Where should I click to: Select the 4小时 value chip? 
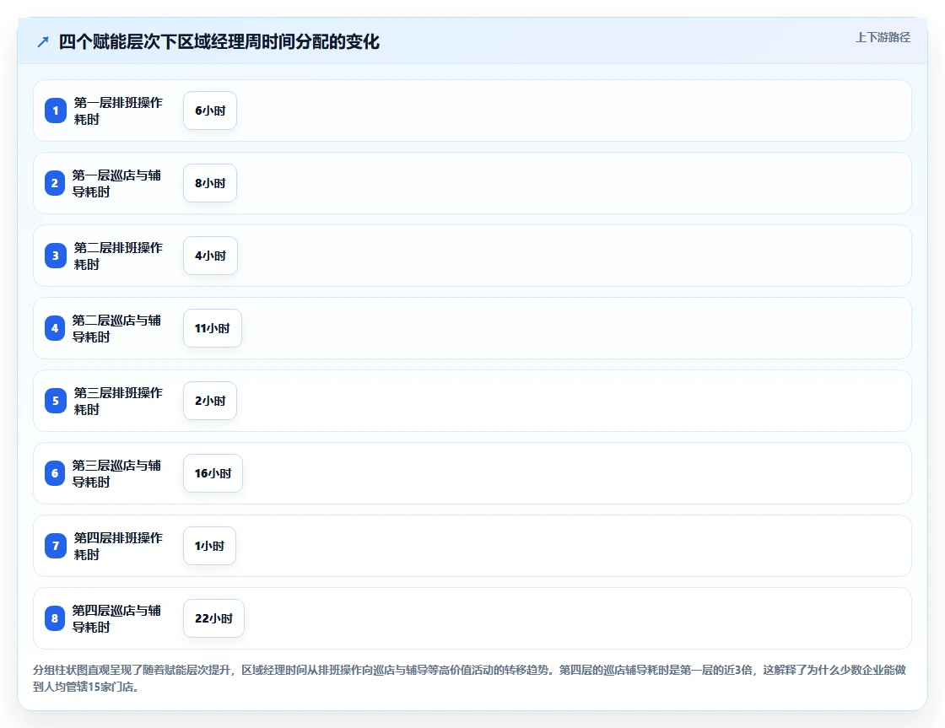pyautogui.click(x=210, y=256)
